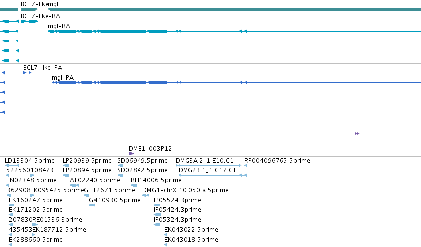Click the small arrow glyph under BCL7-like-PA
The height and width of the screenshot is (247, 421).
point(27,73)
